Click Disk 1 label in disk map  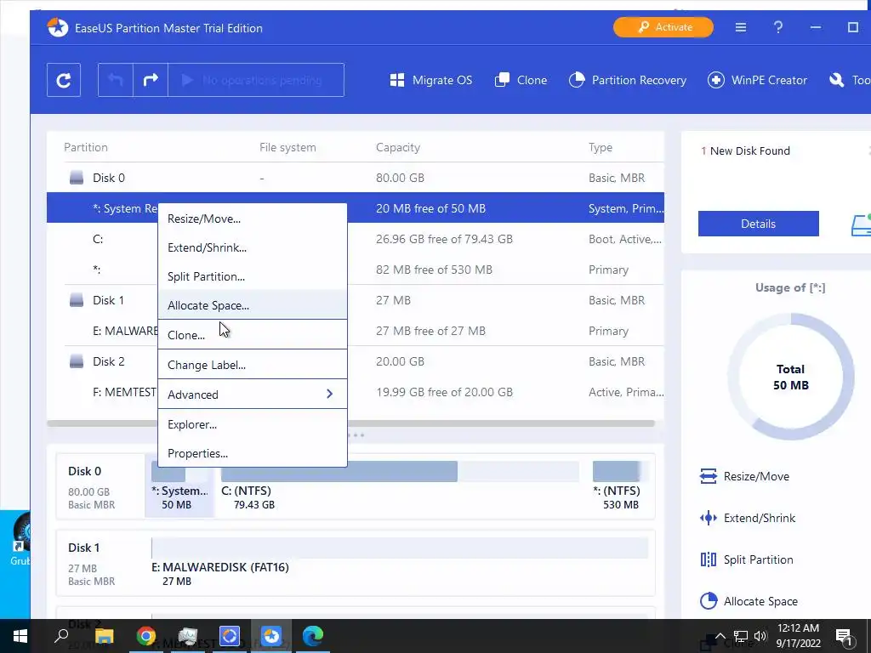coord(84,548)
